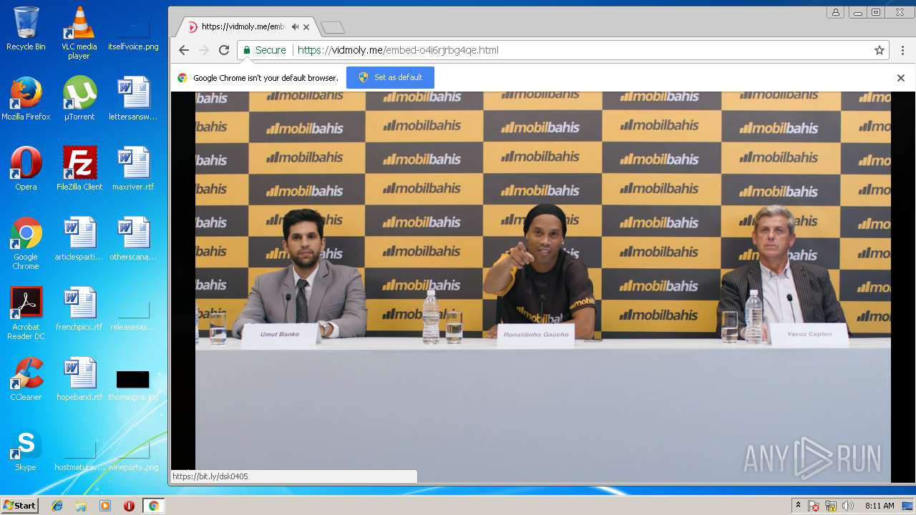The width and height of the screenshot is (916, 515).
Task: Open the clock showing 8:11 AM
Action: pos(880,506)
